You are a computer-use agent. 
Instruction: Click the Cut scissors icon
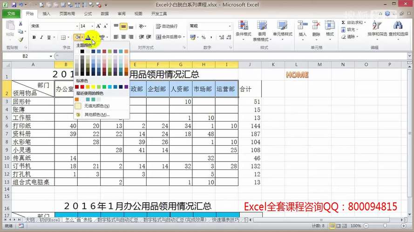[x=20, y=24]
